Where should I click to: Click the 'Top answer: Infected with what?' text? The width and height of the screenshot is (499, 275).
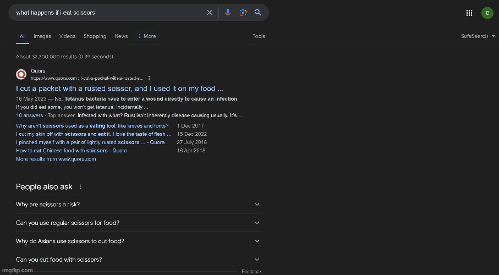click(x=145, y=115)
